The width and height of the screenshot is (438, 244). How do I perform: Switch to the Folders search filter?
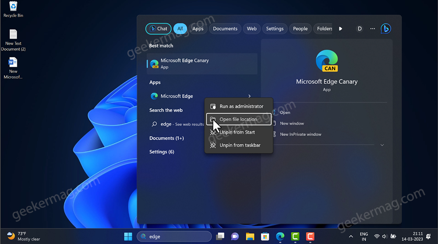tap(323, 29)
